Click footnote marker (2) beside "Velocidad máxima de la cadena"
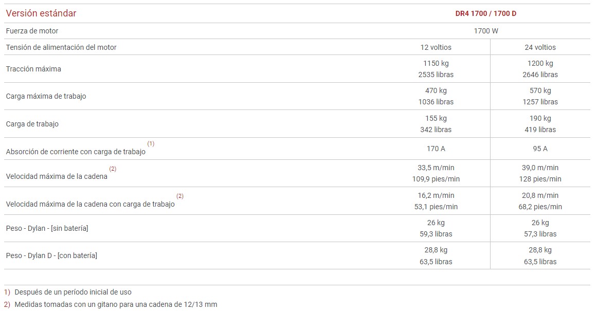The height and width of the screenshot is (311, 597). 113,169
